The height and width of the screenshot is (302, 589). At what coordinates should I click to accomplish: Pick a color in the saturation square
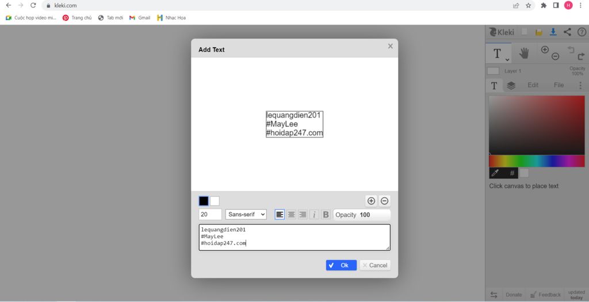[x=537, y=125]
